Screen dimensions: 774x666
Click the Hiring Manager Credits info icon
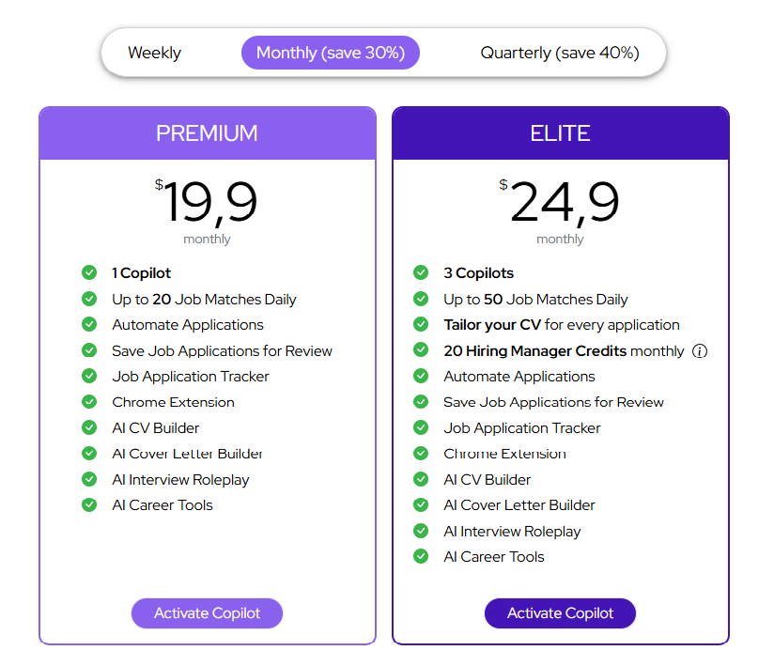point(699,351)
